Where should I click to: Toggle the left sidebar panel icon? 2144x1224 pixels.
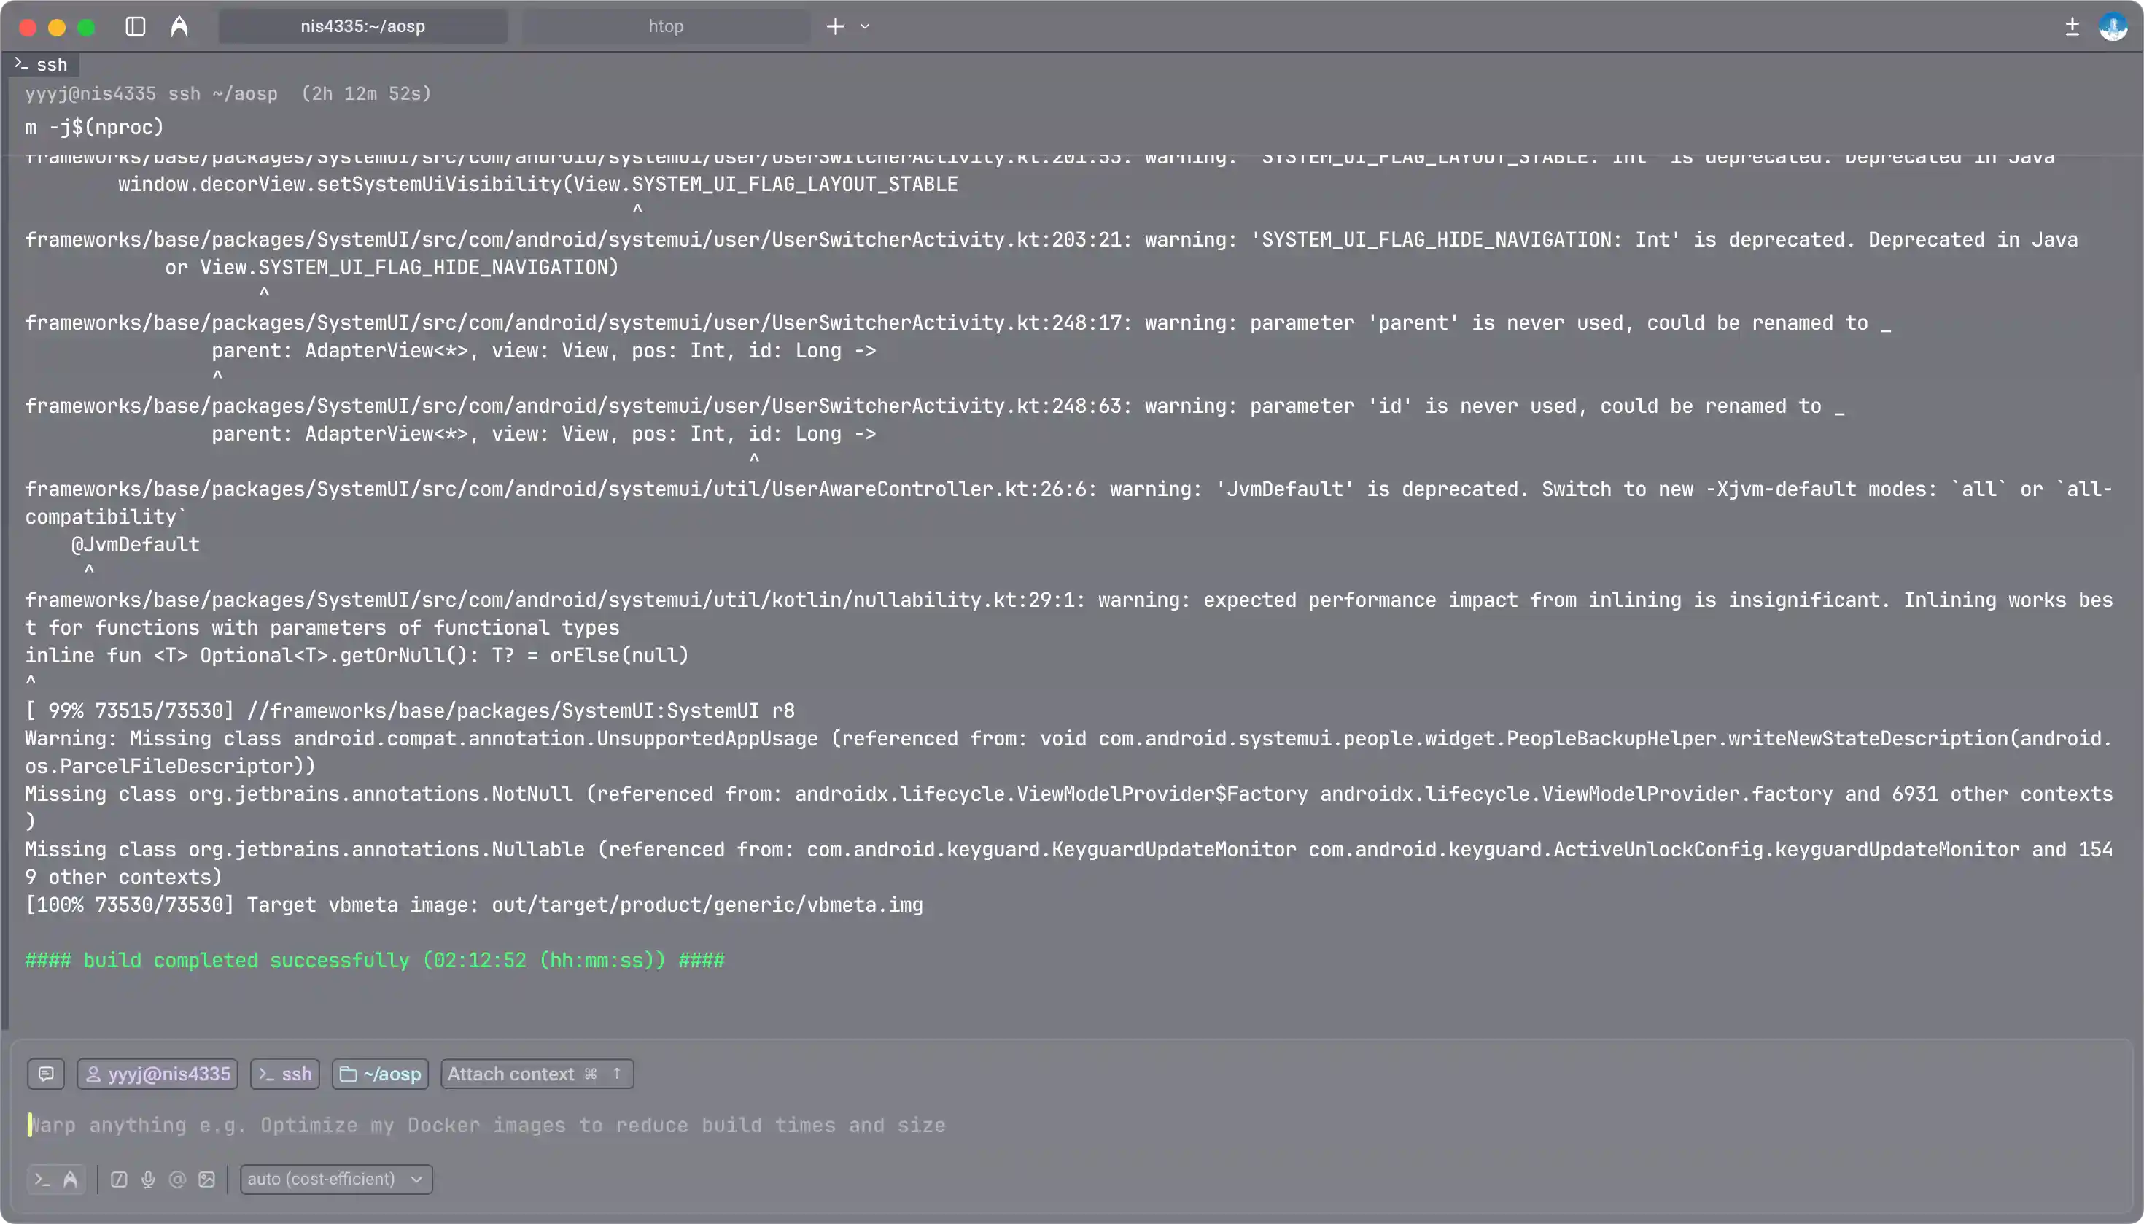136,27
